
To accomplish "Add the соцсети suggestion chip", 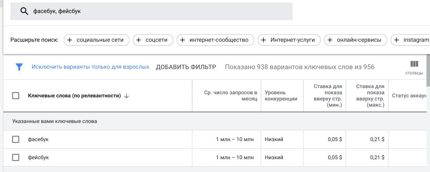I will 153,40.
